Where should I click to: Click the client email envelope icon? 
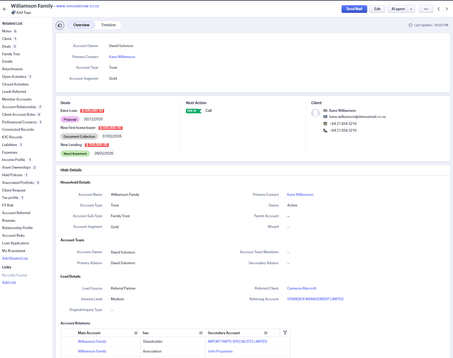pyautogui.click(x=325, y=117)
